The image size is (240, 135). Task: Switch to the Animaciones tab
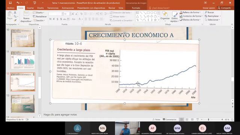(x=68, y=8)
